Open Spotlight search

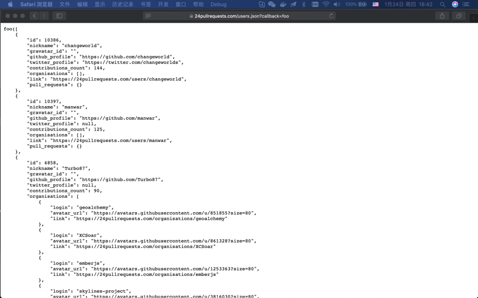tap(442, 4)
